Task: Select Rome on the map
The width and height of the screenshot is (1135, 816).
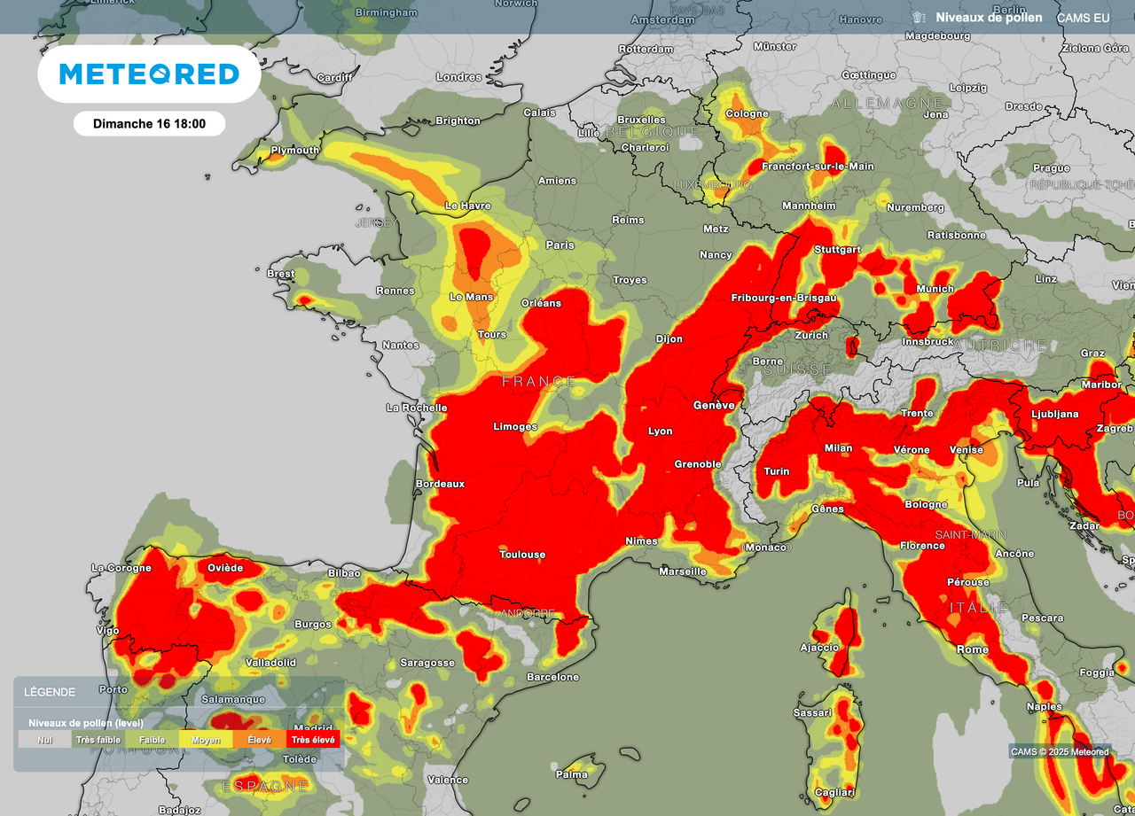Action: click(x=972, y=649)
